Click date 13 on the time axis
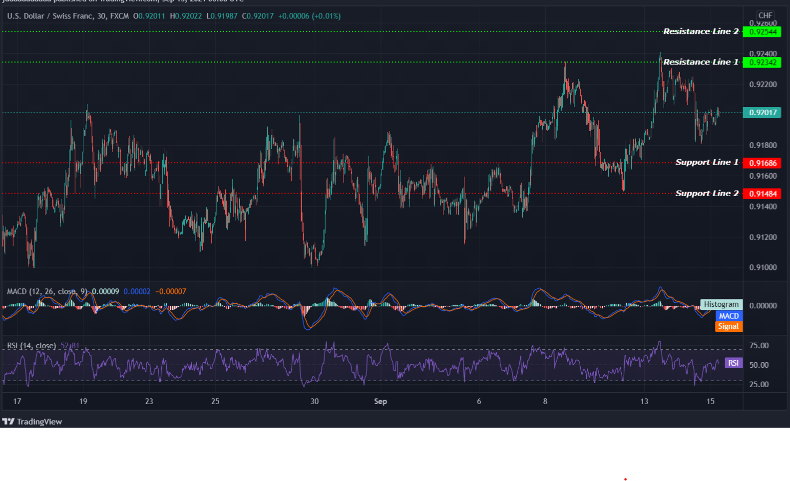 click(644, 401)
